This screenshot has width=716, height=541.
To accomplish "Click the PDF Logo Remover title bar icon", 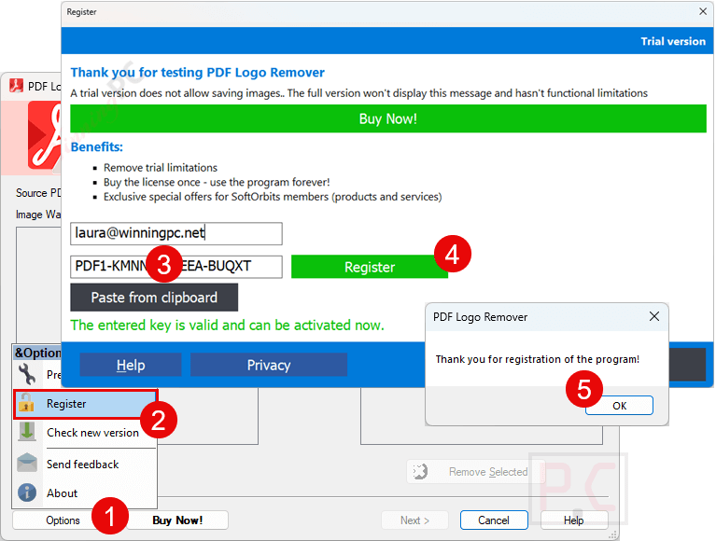I will coord(17,85).
